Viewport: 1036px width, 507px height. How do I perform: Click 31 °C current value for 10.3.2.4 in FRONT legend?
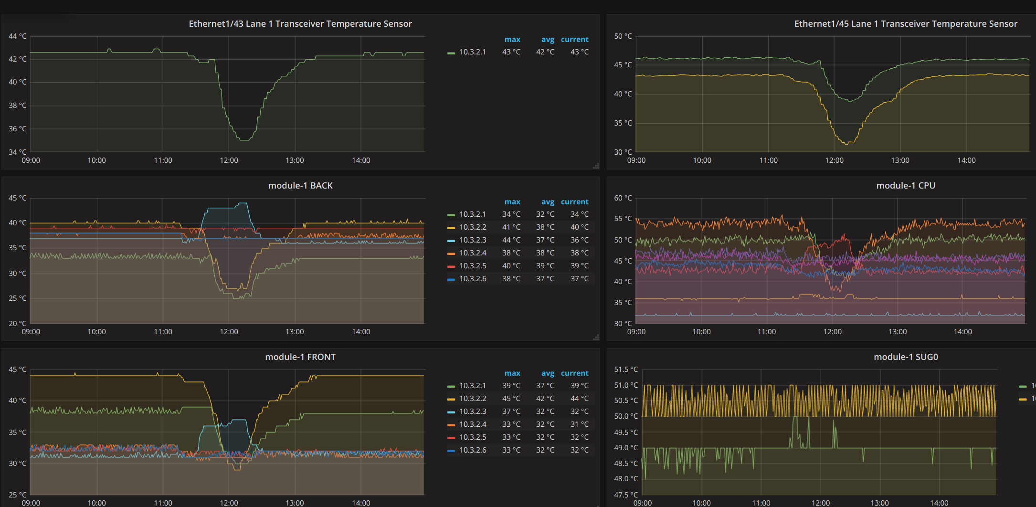click(x=580, y=424)
